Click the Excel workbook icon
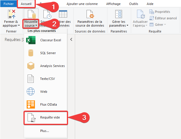 [31, 40]
